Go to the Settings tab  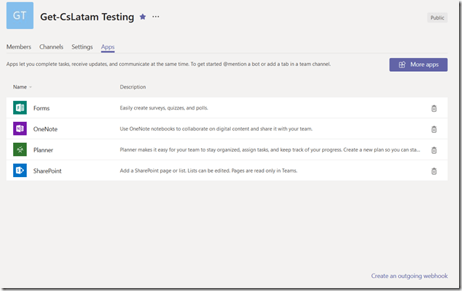coord(82,47)
